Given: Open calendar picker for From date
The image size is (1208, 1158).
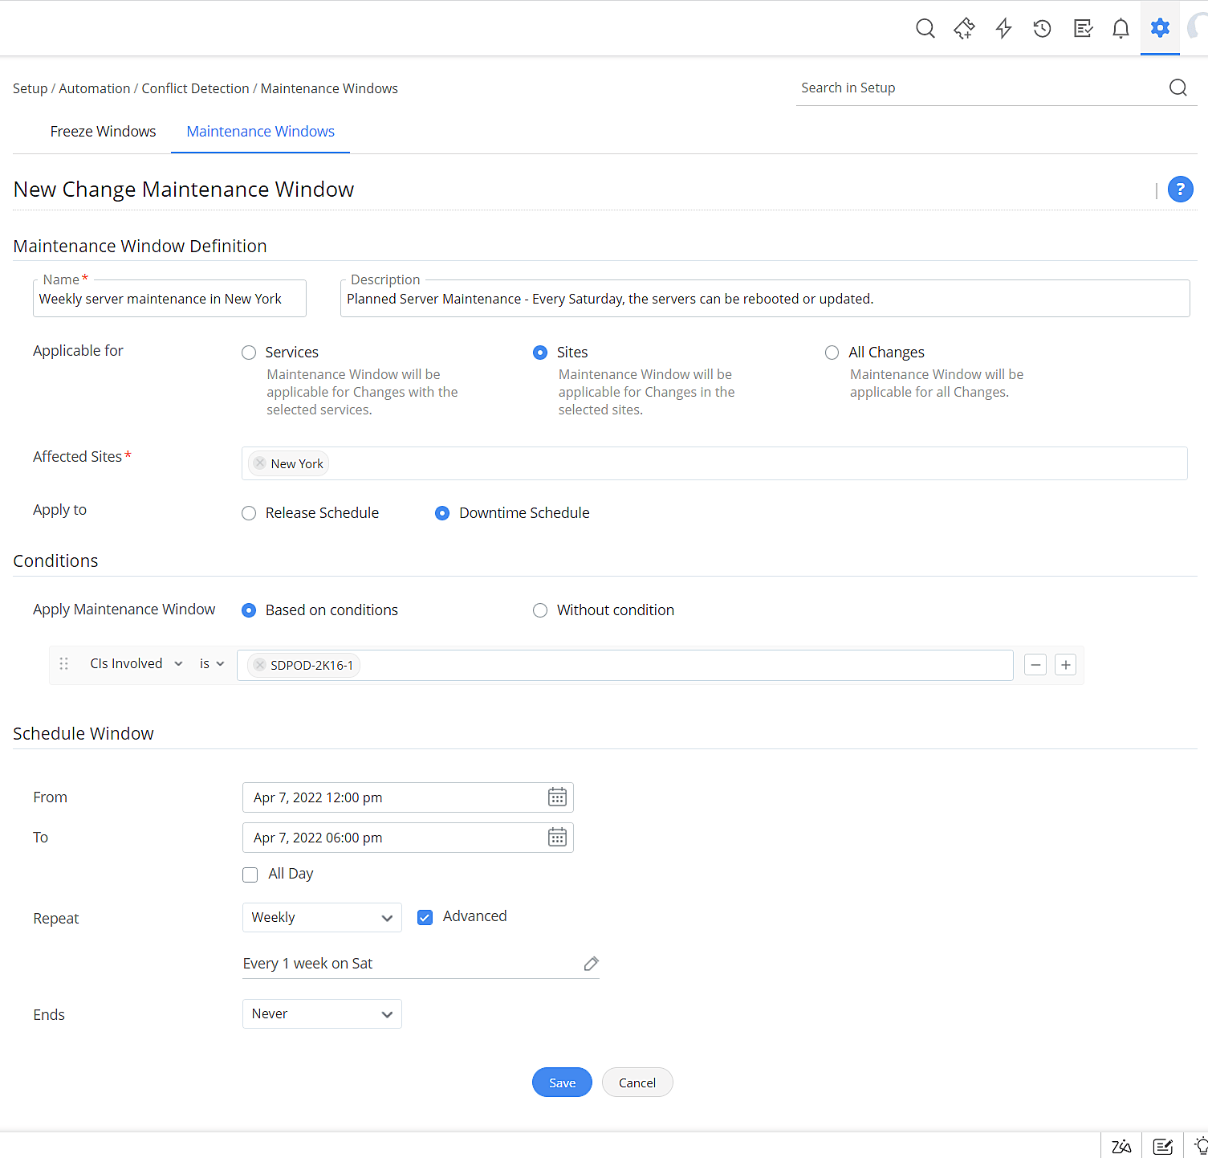Looking at the screenshot, I should click(x=557, y=797).
